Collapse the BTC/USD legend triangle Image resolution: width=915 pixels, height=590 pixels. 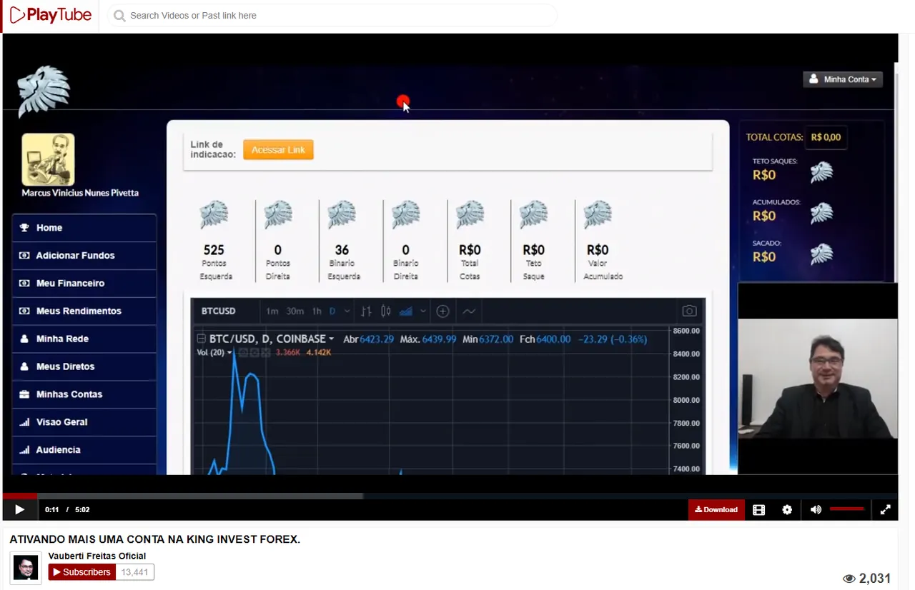(201, 339)
